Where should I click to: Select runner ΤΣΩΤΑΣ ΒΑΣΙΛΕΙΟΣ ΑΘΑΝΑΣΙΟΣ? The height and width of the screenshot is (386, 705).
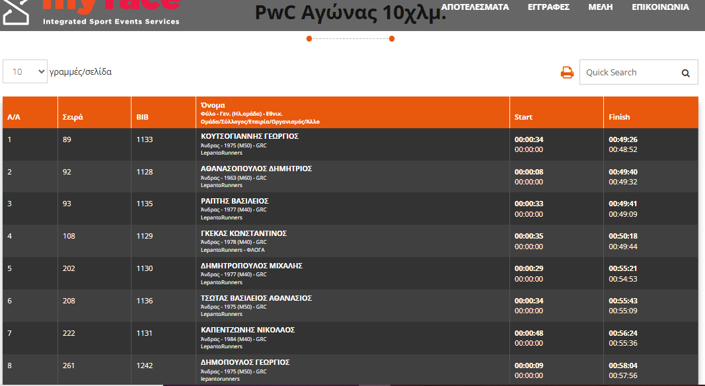coord(256,298)
